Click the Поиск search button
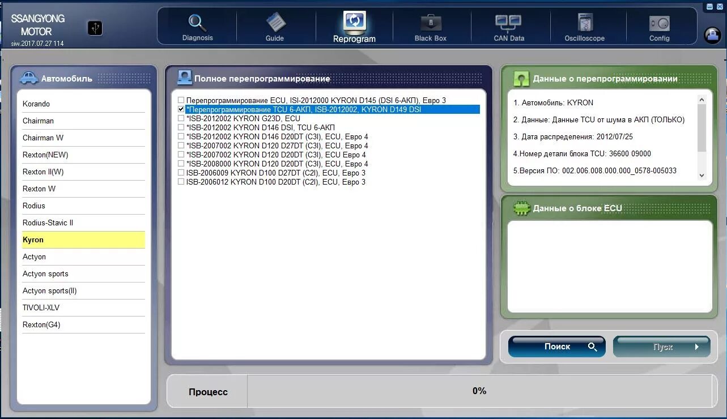Viewport: 727px width, 419px height. [x=556, y=347]
